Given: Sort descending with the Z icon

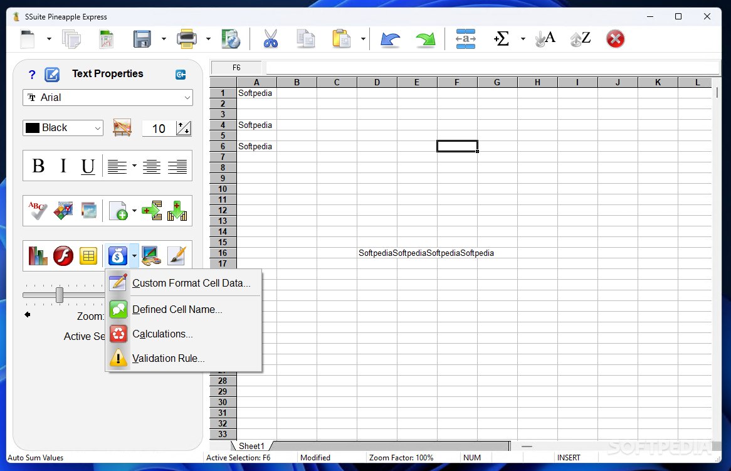Looking at the screenshot, I should (581, 39).
